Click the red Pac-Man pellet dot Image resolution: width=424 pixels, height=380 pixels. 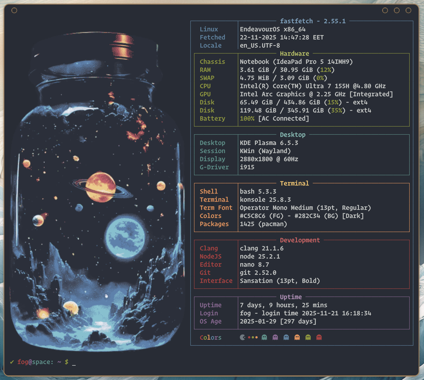tap(249, 337)
